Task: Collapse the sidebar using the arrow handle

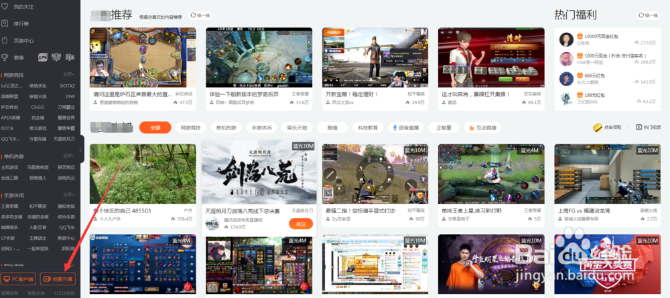Action: (81, 149)
